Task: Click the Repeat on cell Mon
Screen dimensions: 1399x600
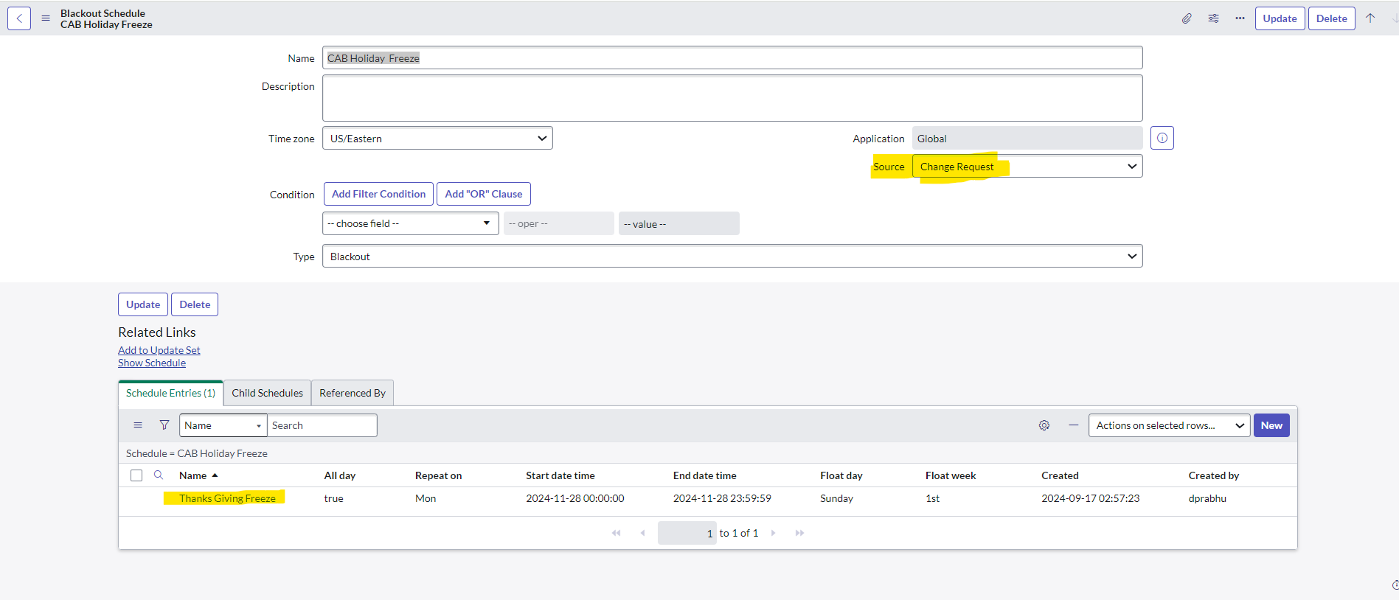Action: coord(426,498)
